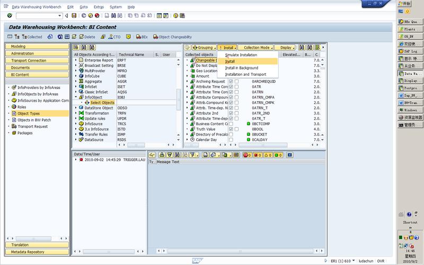Click the CTO toolbar button
The width and height of the screenshot is (424, 265).
(114, 37)
